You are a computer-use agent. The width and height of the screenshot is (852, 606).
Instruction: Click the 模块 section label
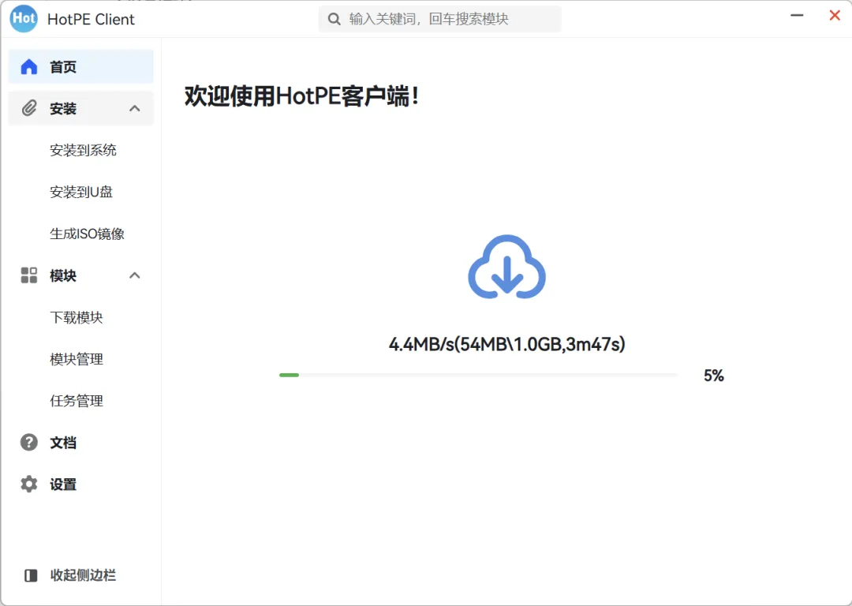63,275
